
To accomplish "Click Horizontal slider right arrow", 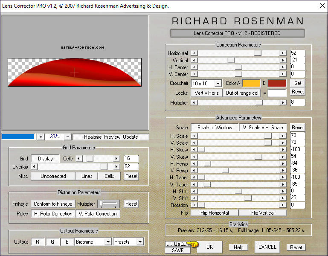I will tap(283, 53).
